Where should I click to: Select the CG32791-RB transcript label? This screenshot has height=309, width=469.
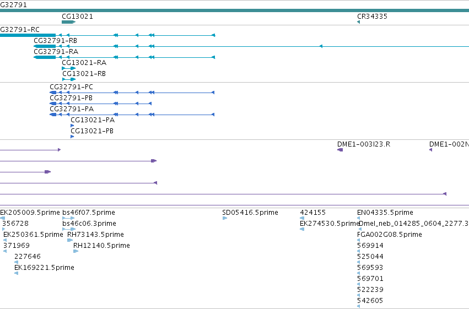55,41
